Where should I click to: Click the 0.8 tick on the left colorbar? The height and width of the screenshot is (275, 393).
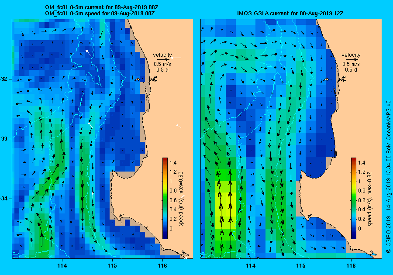pos(173,191)
